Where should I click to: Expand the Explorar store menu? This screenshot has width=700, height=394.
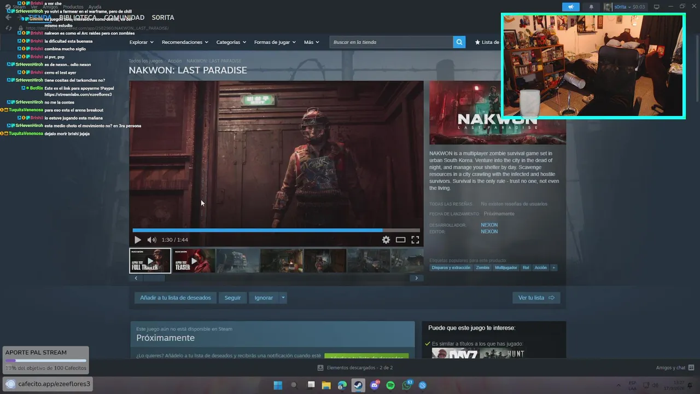tap(141, 42)
